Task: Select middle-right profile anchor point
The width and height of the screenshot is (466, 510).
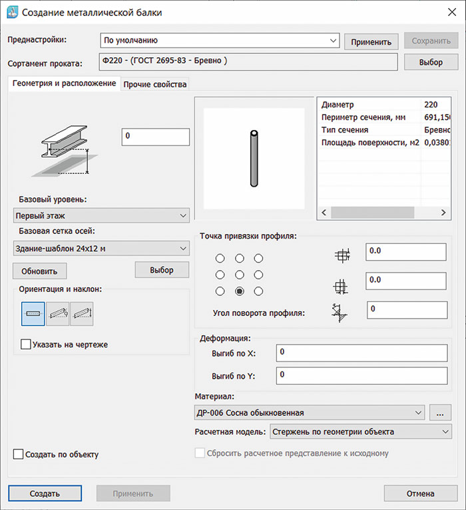Action: tap(258, 275)
